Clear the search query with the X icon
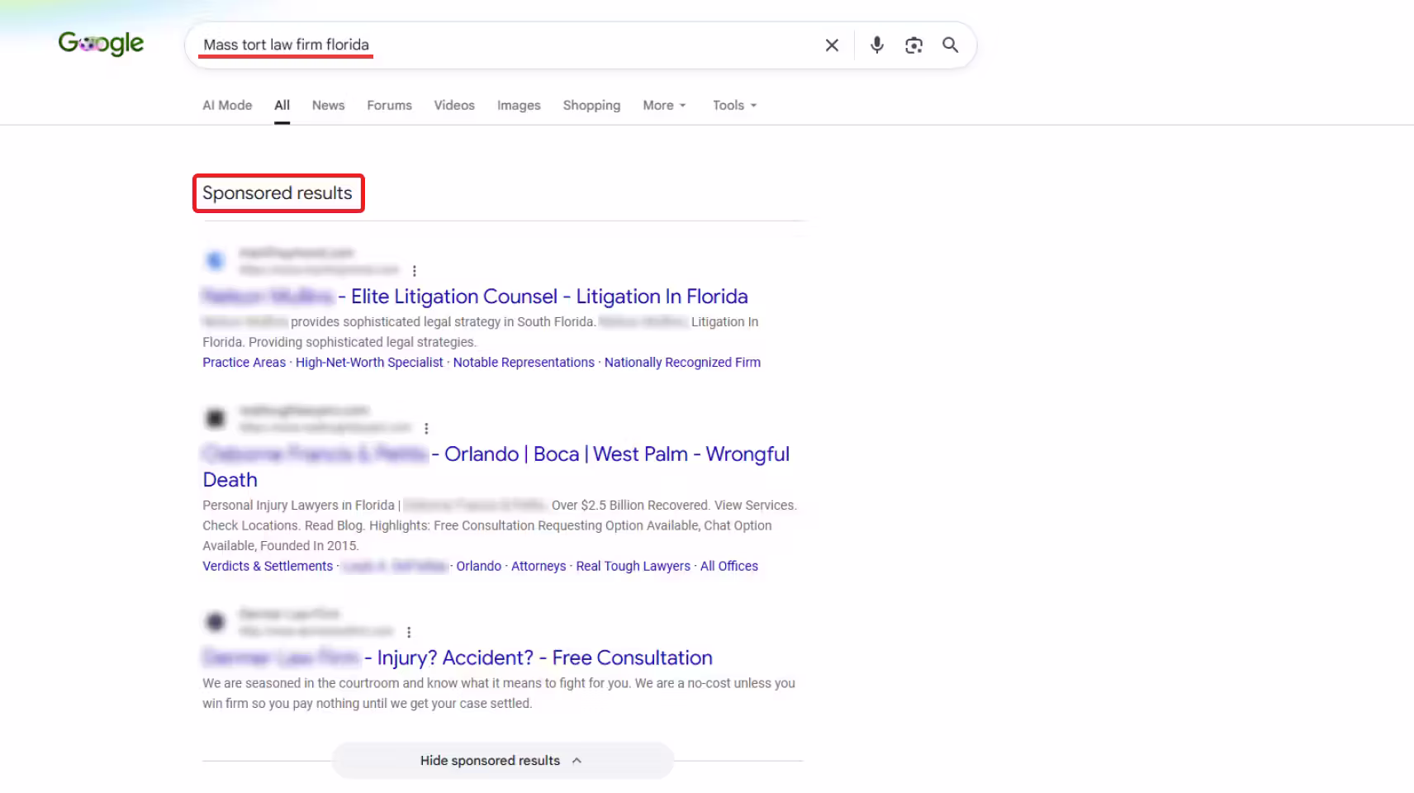The width and height of the screenshot is (1414, 793). (x=832, y=45)
